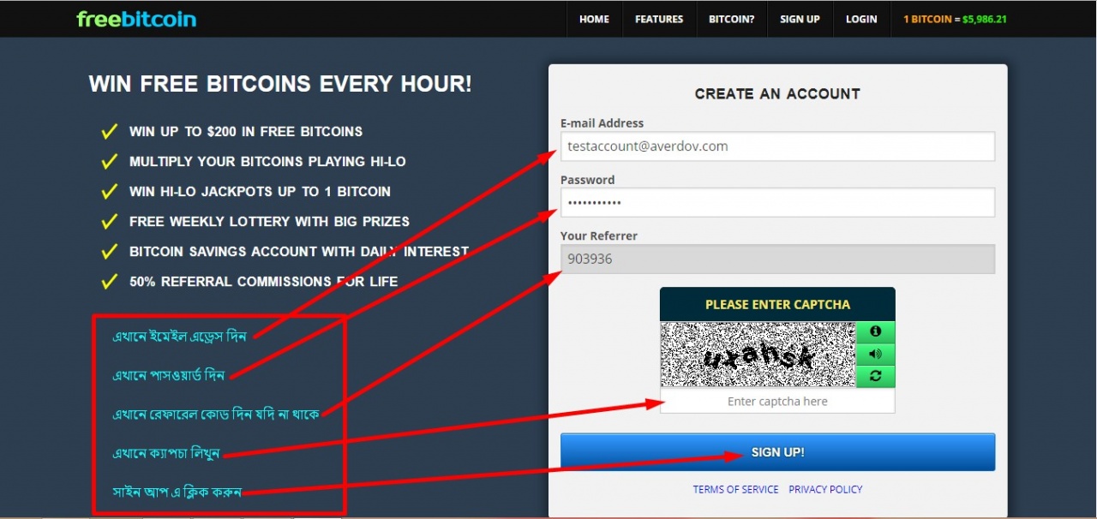Click BITCOIN SAVINGS ACCOUNT WITH DAILY INTEREST
The height and width of the screenshot is (519, 1097).
pos(299,252)
